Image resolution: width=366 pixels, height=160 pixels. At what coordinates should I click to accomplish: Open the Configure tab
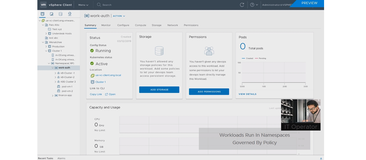(123, 25)
